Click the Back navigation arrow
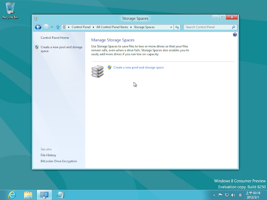This screenshot has height=200, width=267. pyautogui.click(x=38, y=27)
